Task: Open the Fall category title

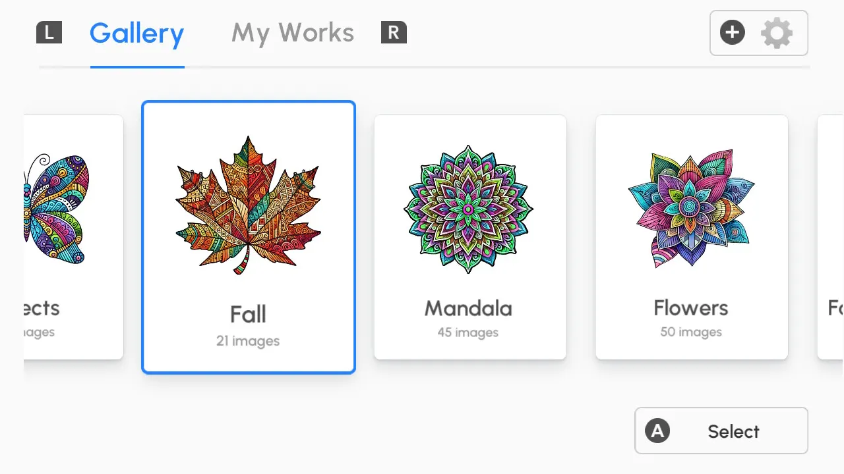Action: pos(248,314)
